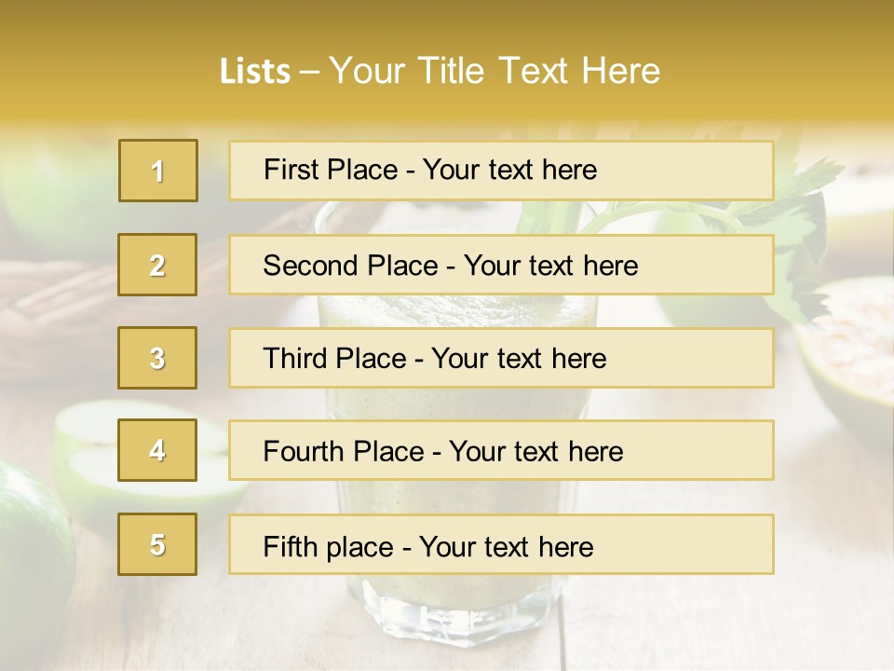Select "Your Title Text Here" title text

click(x=494, y=71)
